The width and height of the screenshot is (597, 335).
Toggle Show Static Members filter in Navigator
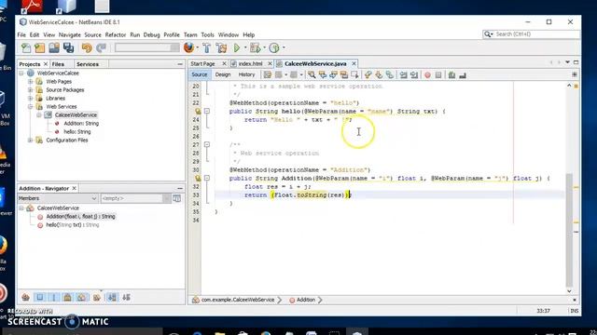tap(54, 298)
